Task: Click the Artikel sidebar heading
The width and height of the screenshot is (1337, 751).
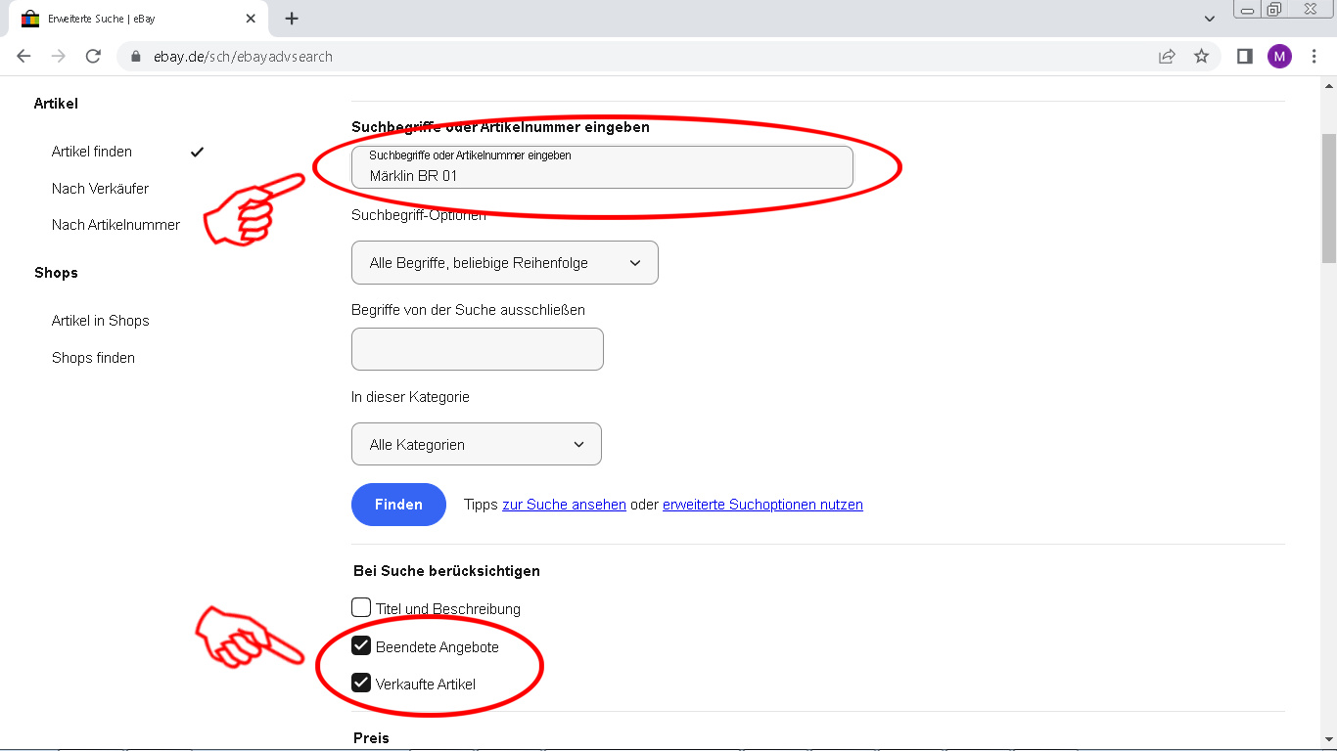Action: tap(56, 104)
